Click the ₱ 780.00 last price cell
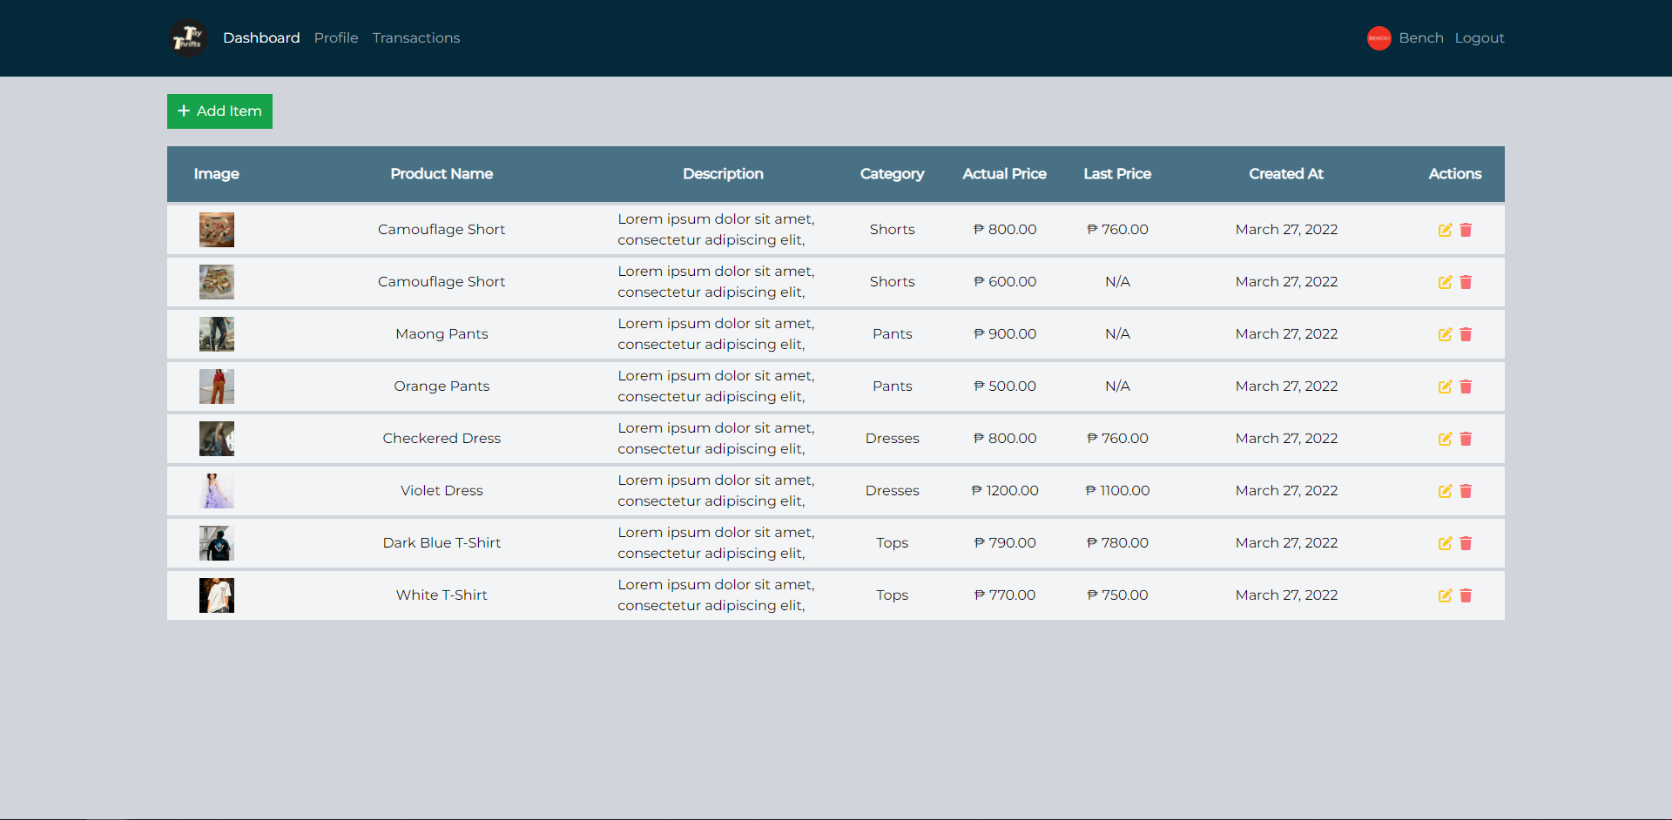 pos(1117,543)
